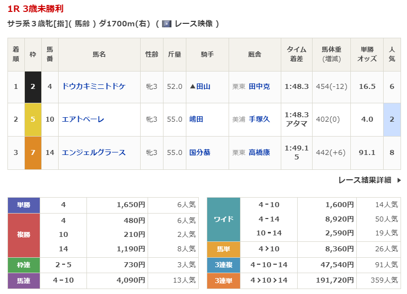The height and width of the screenshot is (294, 407).
Task: Click the orange frame number 7 swatch
Action: coord(33,152)
